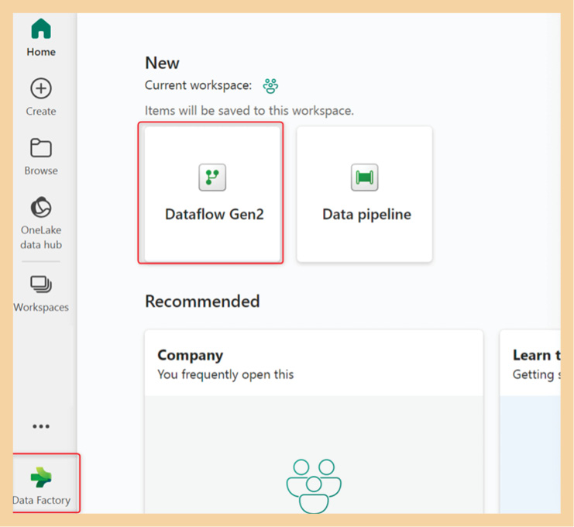Open the Learn card in Recommended
The image size is (574, 527).
(530, 422)
